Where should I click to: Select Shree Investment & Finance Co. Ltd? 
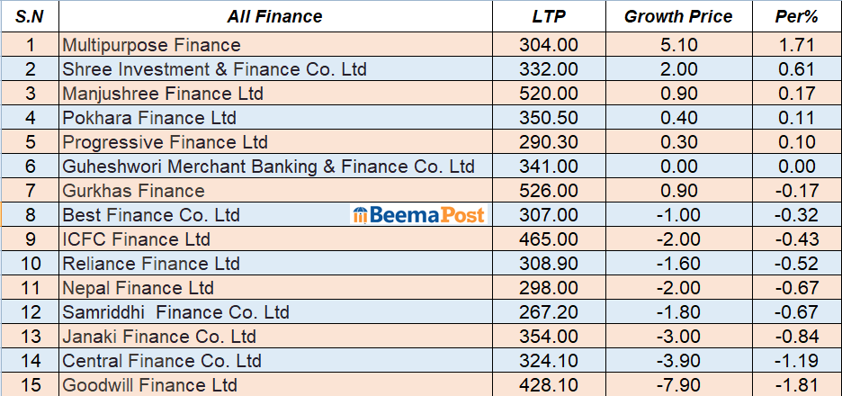pos(214,68)
